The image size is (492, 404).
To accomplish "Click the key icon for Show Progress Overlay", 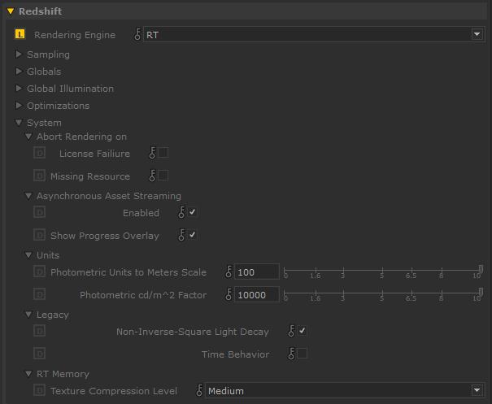I will click(181, 235).
